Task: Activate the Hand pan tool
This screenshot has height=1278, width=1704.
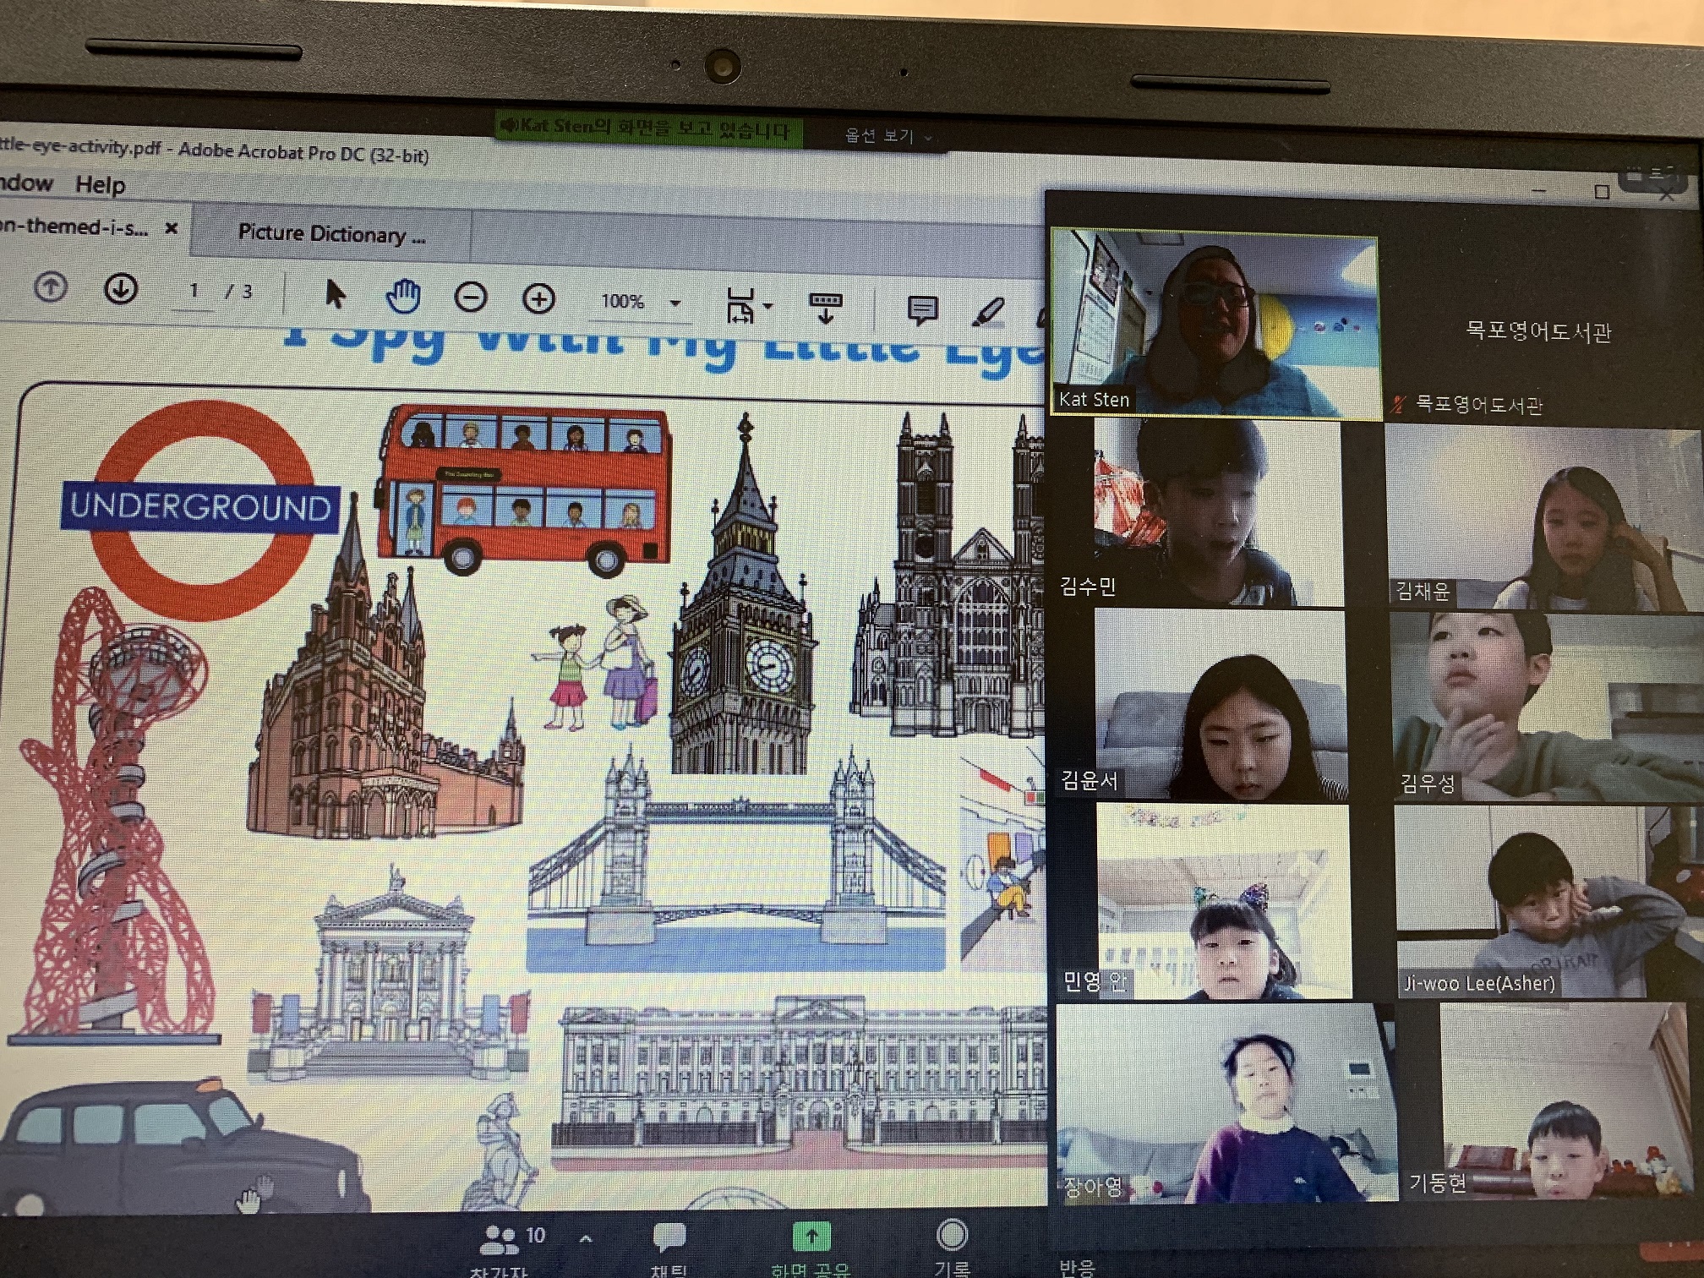Action: 403,296
